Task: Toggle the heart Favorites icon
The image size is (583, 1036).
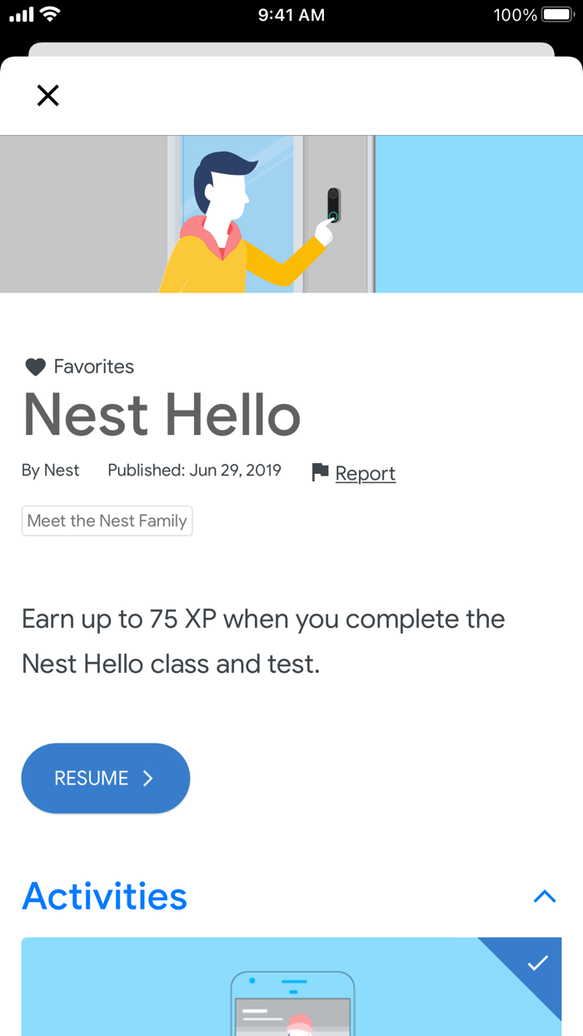Action: (35, 366)
